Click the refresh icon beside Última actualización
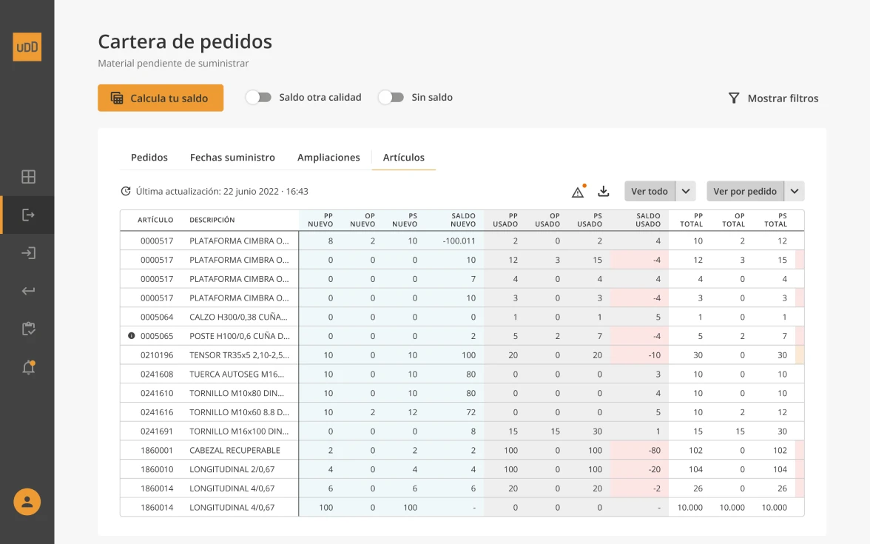This screenshot has width=870, height=544. (x=126, y=191)
